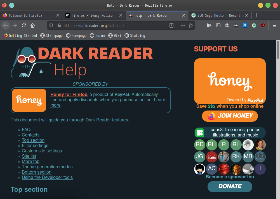Viewport: 280px width, 199px height.
Task: Jump to Theme generation modes link
Action: tap(47, 167)
